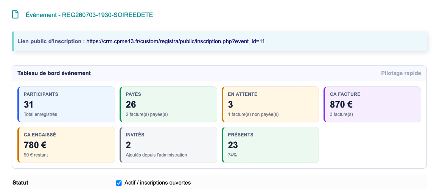
Task: Click the Événement REG260703-1930-SOIREEDETE title
Action: (x=89, y=15)
